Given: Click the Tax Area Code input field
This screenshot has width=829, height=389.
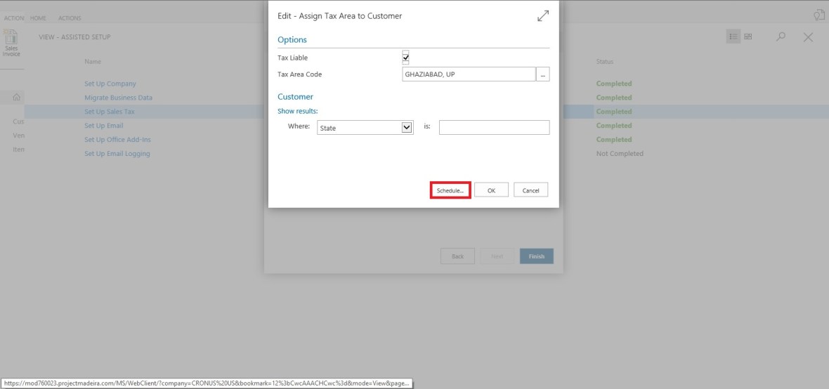Looking at the screenshot, I should tap(469, 74).
